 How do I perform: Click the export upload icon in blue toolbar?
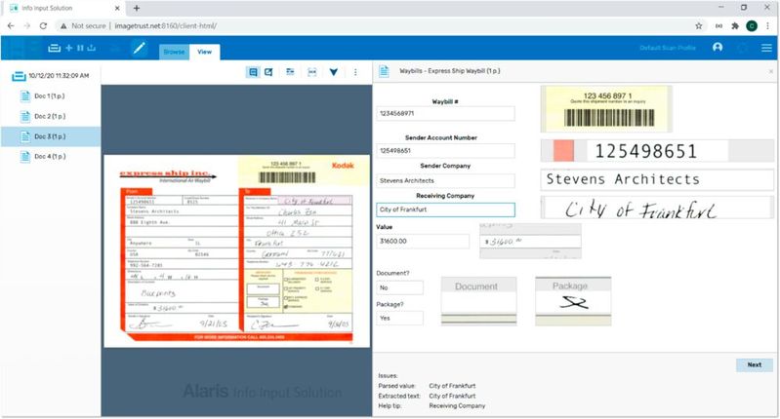click(x=91, y=48)
